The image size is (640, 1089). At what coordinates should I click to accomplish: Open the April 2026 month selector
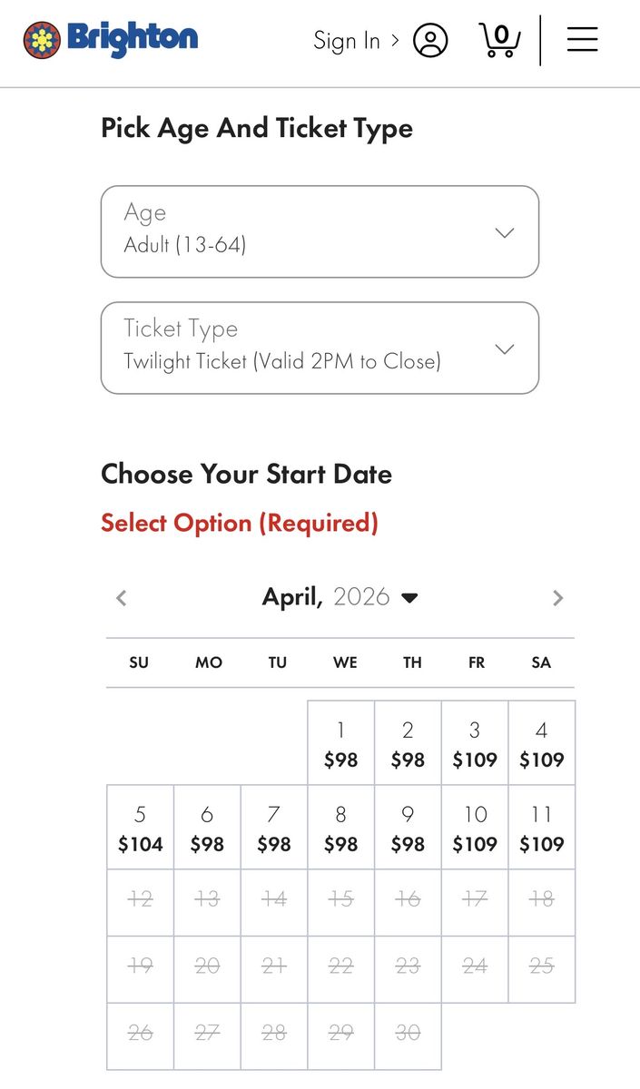point(340,597)
